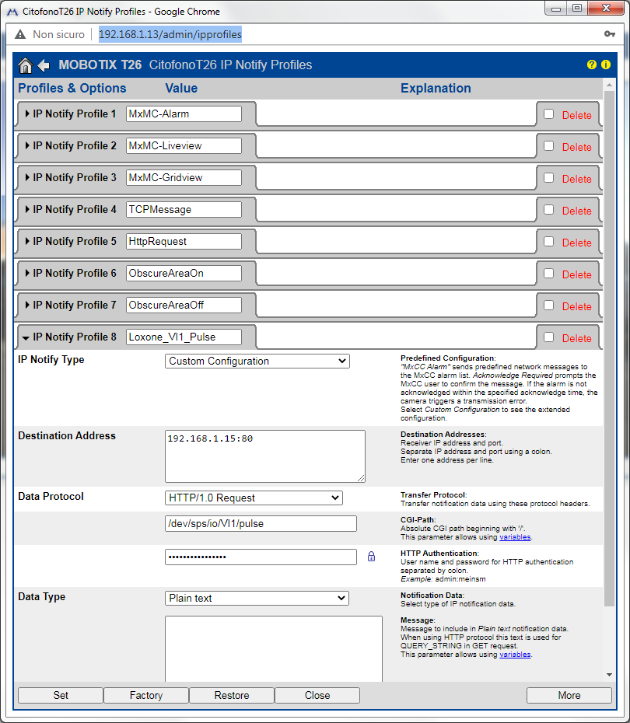Click the More button
Viewport: 630px width, 723px height.
point(569,695)
